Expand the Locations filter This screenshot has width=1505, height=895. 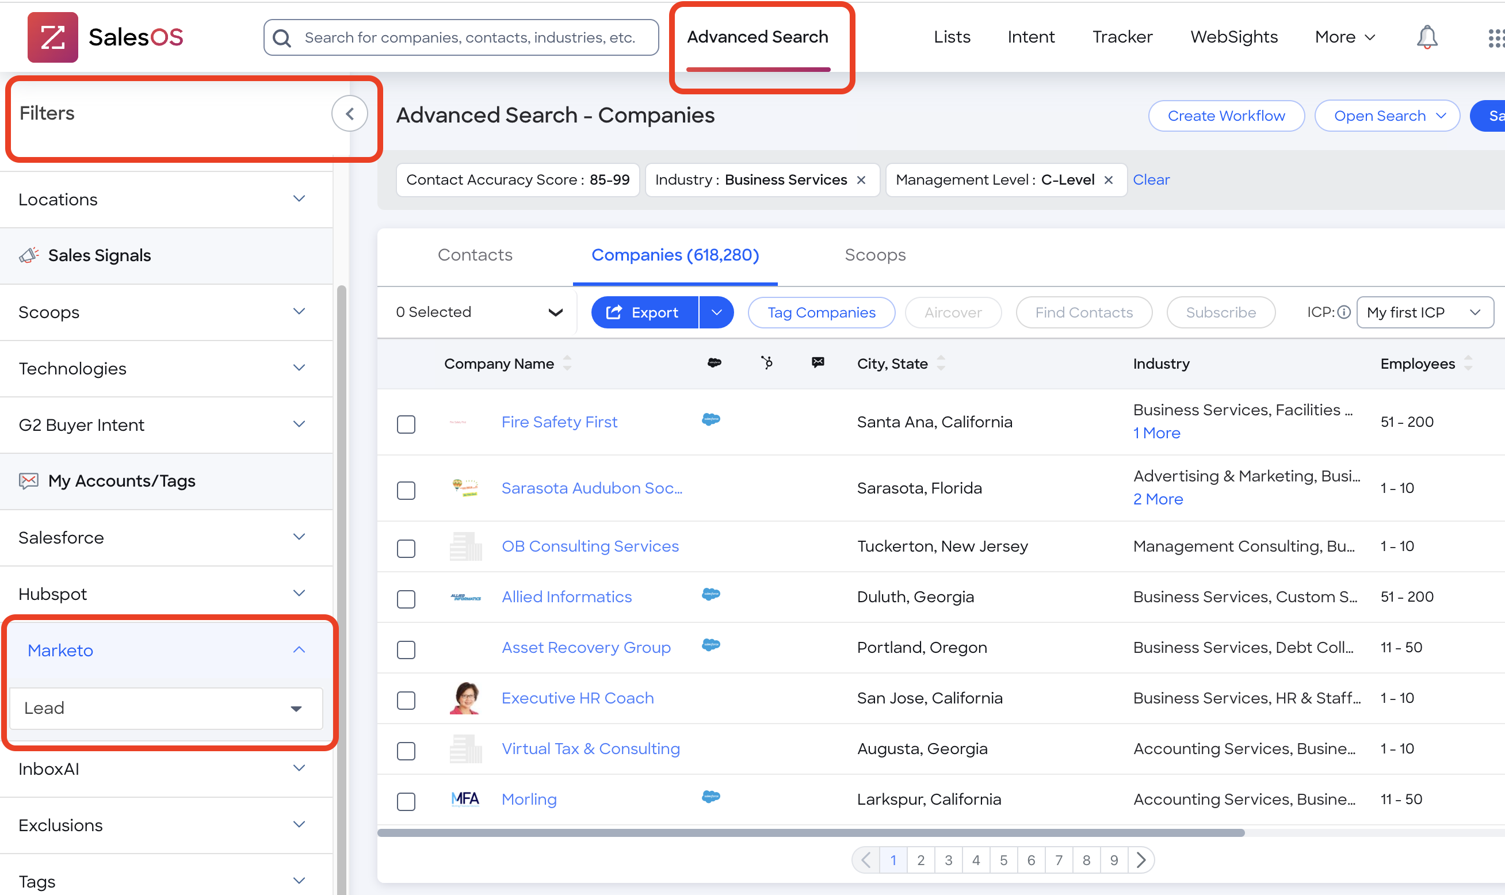tap(166, 199)
